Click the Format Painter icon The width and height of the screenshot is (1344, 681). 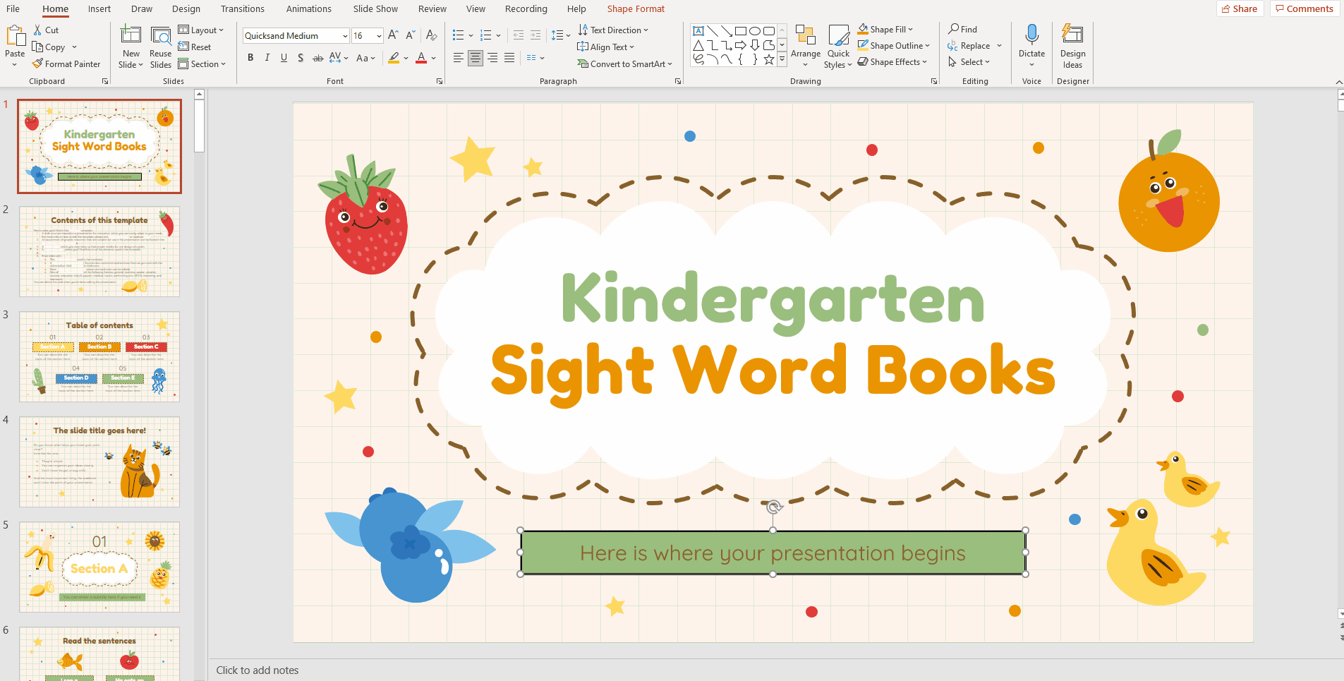click(38, 64)
